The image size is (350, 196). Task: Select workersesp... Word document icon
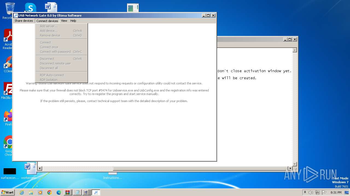[x=30, y=171]
